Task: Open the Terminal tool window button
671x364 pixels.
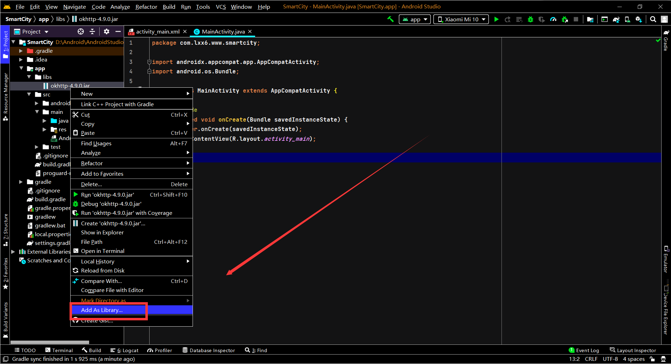Action: [59, 350]
